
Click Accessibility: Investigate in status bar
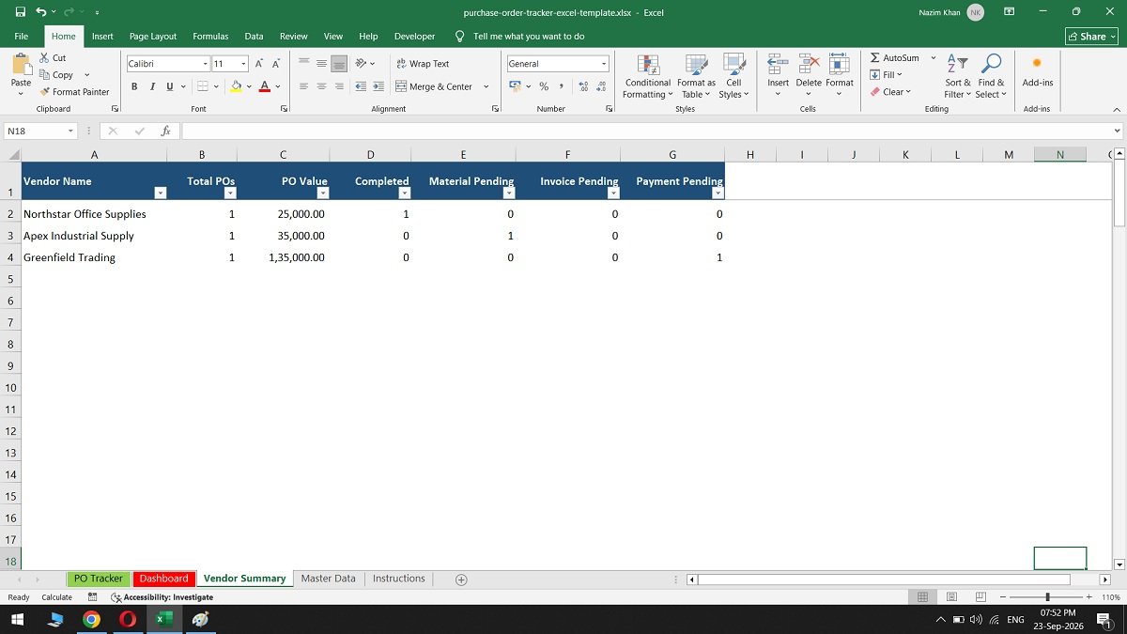click(x=162, y=597)
